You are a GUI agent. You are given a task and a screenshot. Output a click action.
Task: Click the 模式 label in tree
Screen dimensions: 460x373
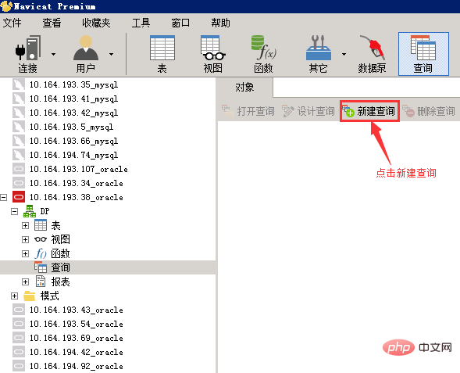(50, 296)
